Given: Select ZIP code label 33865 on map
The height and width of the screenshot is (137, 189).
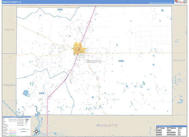Looking at the screenshot, I should [x=60, y=9].
